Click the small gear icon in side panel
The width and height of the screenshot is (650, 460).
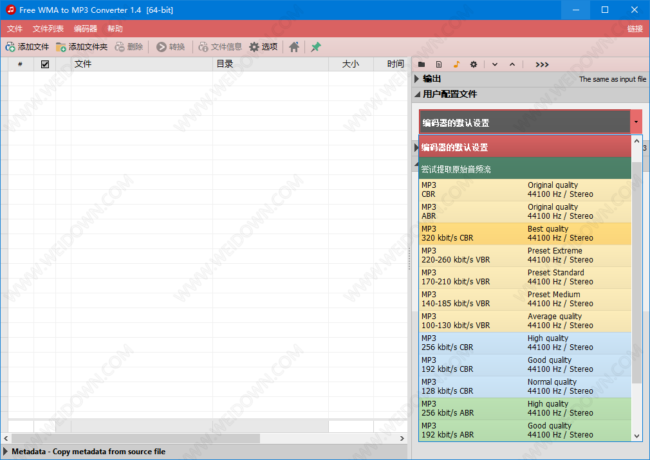click(474, 64)
